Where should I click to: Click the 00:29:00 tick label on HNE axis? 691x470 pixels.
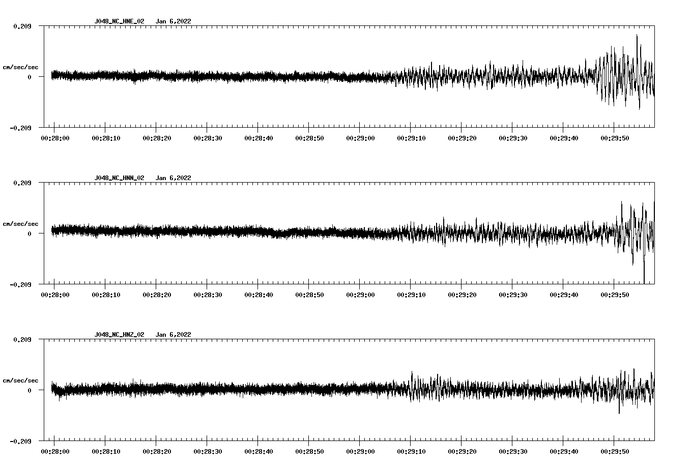click(x=360, y=138)
